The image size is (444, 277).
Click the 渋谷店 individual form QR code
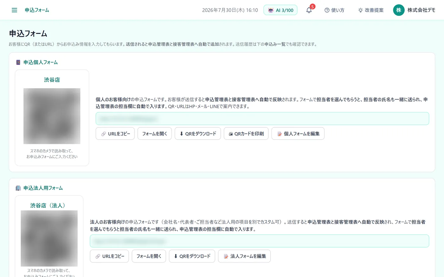click(x=52, y=116)
